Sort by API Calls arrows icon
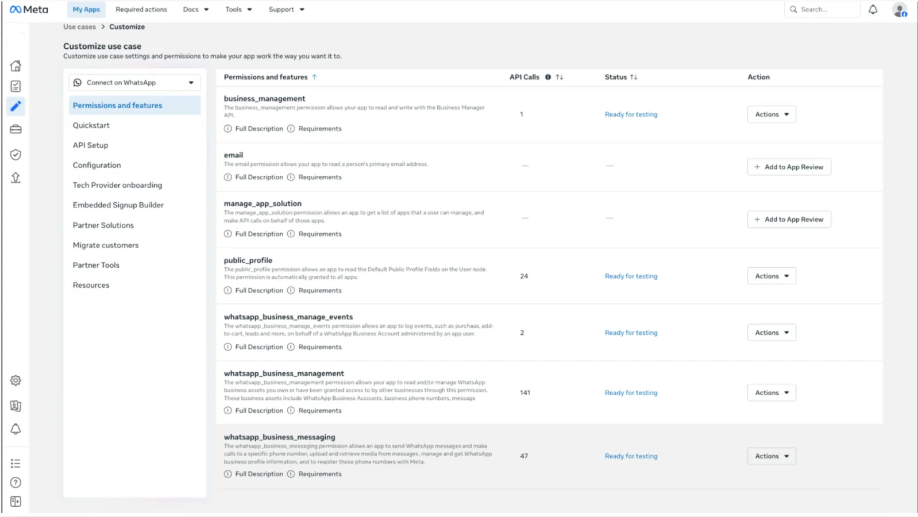 (560, 77)
